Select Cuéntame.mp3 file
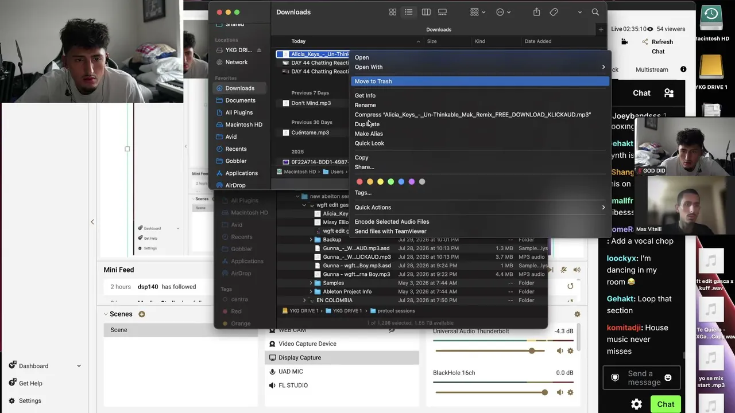Viewport: 735px width, 413px height. pos(310,133)
